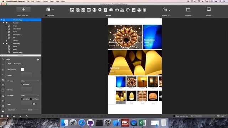Select the Product image layer
The image size is (228, 128).
click(x=21, y=52)
